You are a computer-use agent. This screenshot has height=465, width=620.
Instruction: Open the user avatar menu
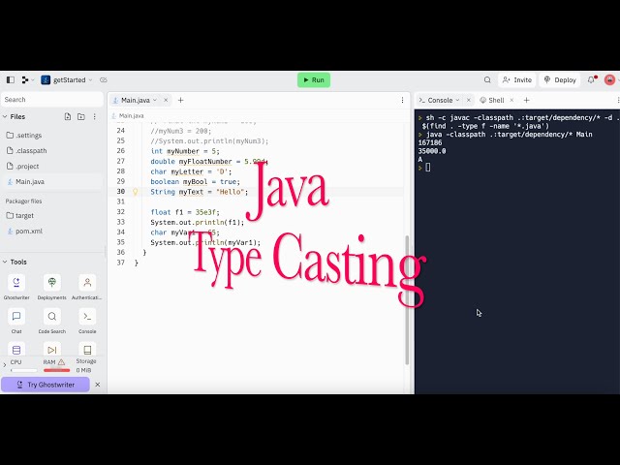(x=609, y=79)
